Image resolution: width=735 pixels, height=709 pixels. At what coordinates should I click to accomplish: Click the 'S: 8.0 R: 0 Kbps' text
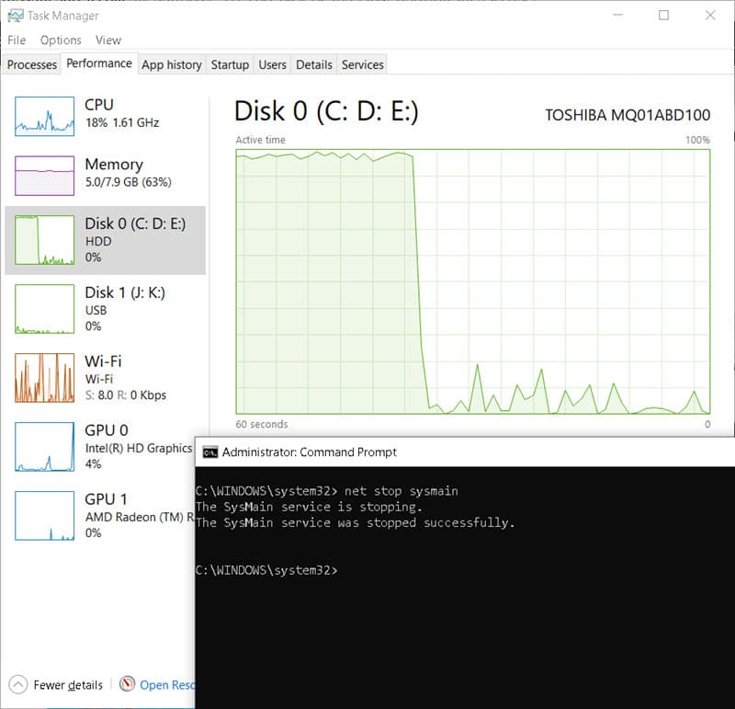126,395
